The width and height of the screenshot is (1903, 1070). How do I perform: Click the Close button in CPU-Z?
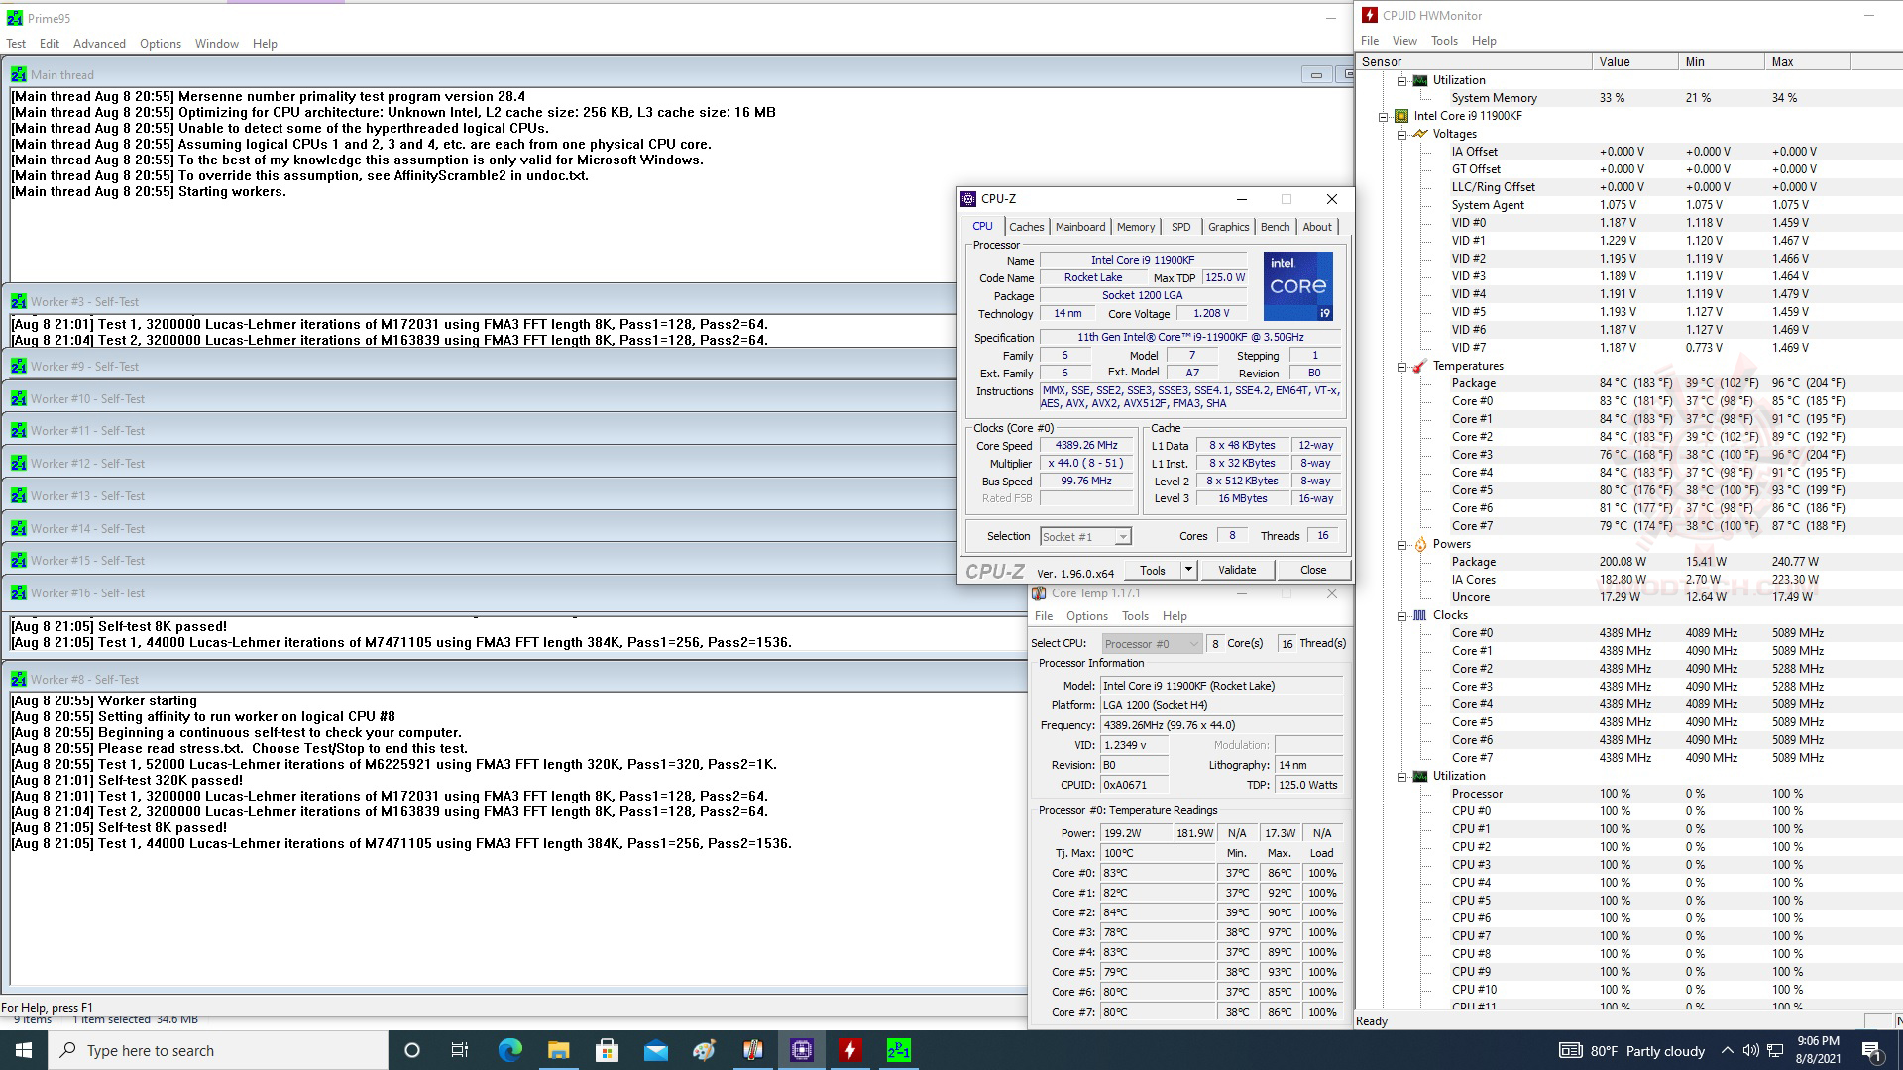[x=1312, y=570]
